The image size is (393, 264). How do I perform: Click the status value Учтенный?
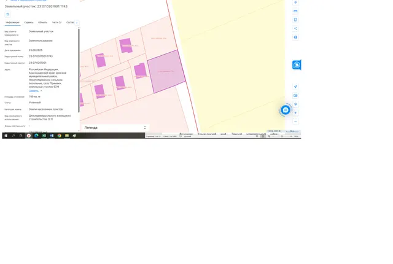35,103
